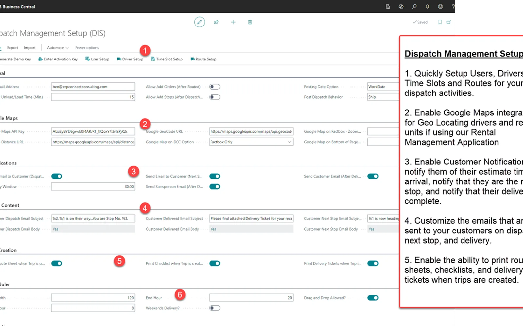This screenshot has width=523, height=327.
Task: Open Google Map on DCC Option dropdown
Action: point(251,142)
